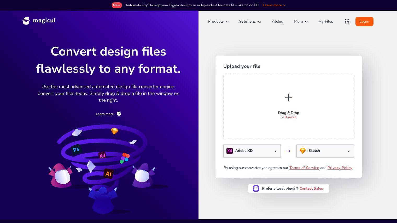Click the Upload your file heading
Viewport: 397px width, 223px height.
(242, 66)
